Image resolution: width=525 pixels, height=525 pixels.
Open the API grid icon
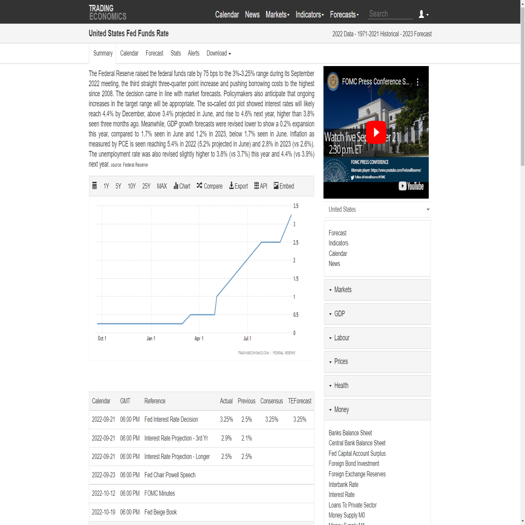point(257,186)
